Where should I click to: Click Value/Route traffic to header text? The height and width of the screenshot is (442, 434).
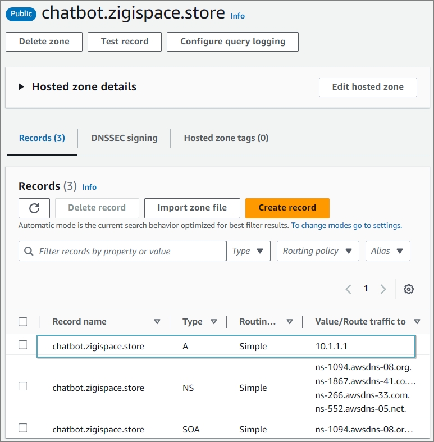pos(360,322)
